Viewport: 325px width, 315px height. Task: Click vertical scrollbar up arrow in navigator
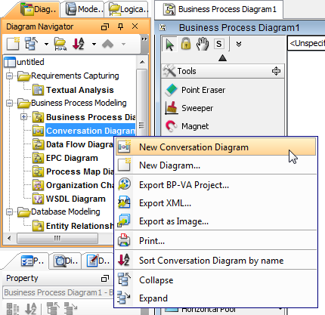(x=142, y=62)
